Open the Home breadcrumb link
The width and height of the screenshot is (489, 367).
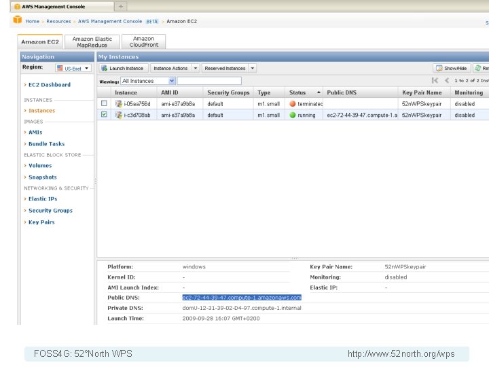pyautogui.click(x=33, y=21)
